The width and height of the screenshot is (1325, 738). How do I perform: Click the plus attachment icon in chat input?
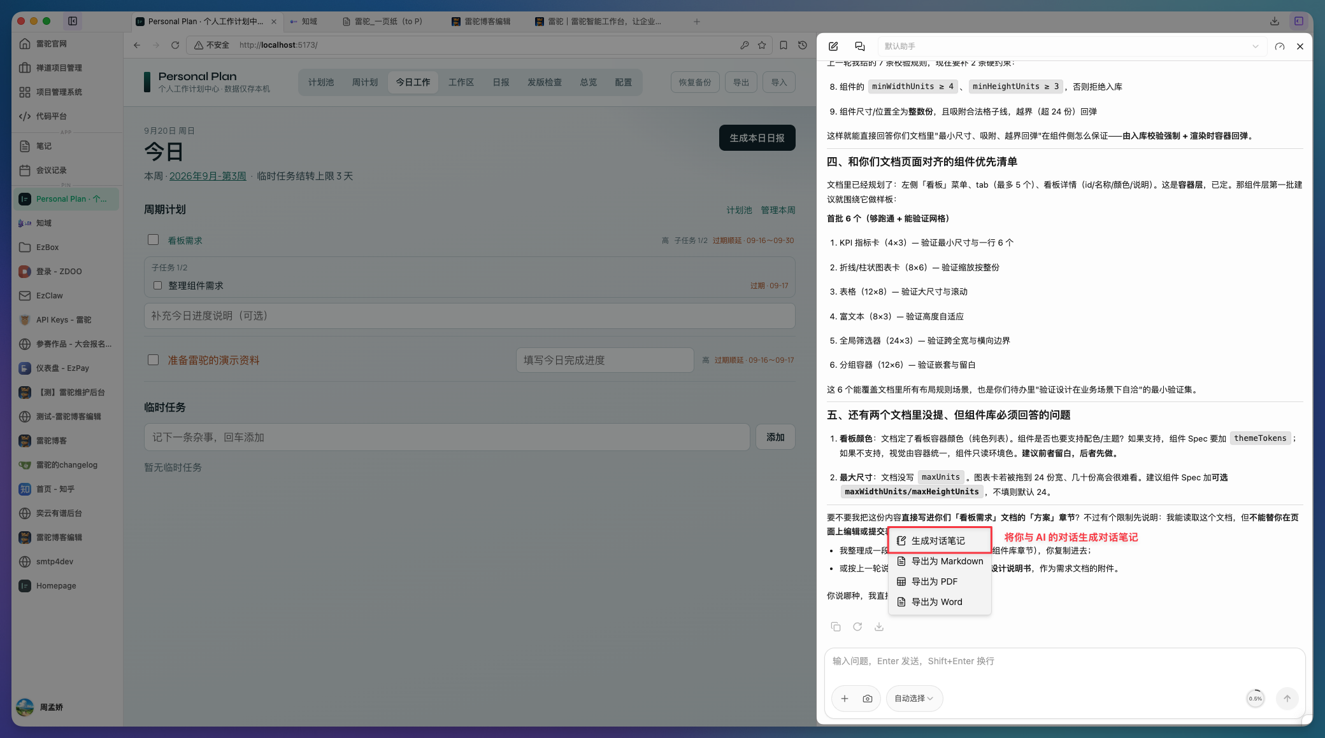(x=845, y=699)
